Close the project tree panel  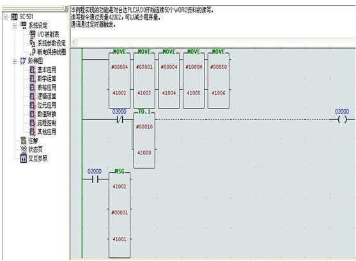(66, 8)
